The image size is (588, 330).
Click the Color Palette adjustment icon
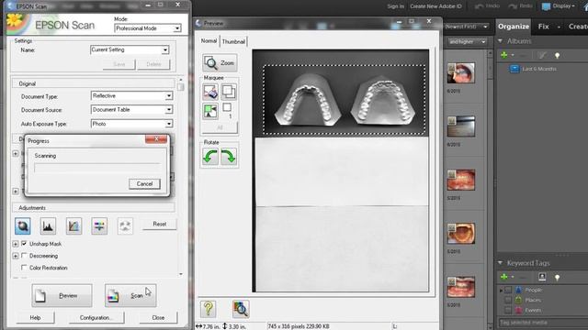pos(125,225)
